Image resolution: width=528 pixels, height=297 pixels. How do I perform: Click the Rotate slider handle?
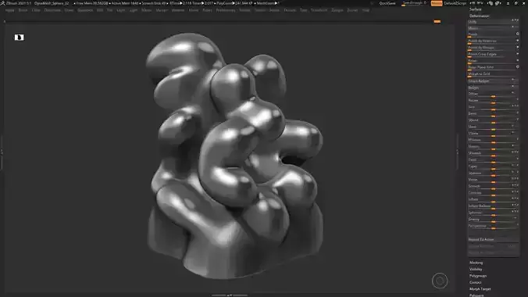click(493, 103)
